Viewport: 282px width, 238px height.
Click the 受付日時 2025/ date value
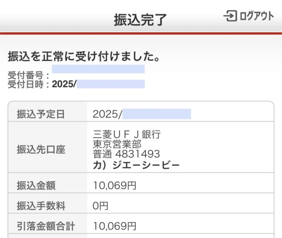(98, 84)
